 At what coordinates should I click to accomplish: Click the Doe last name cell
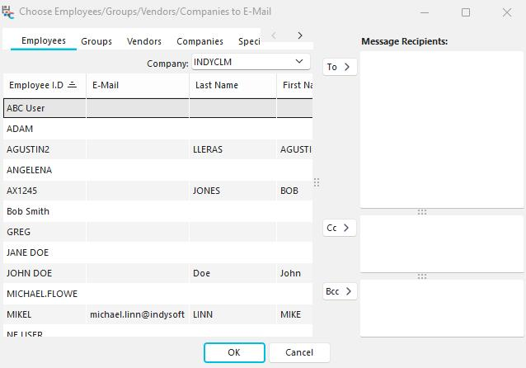pos(232,273)
